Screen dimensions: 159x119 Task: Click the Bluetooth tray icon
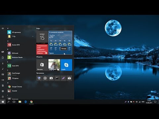(x=128, y=102)
